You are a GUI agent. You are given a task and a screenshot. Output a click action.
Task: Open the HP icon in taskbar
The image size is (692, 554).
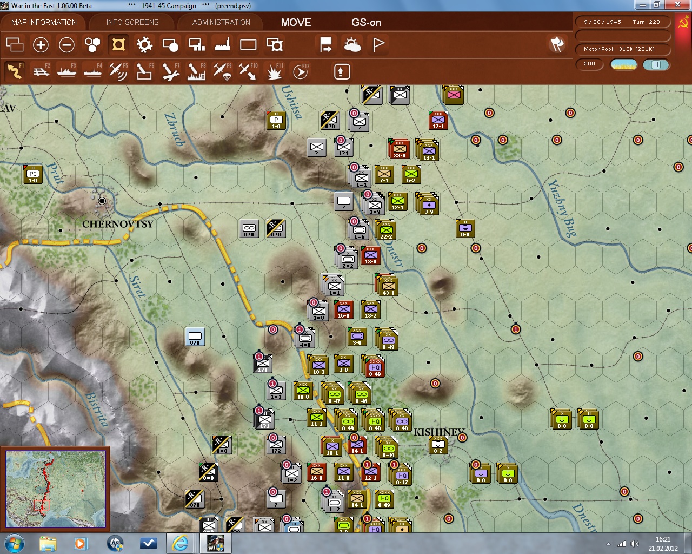click(115, 543)
